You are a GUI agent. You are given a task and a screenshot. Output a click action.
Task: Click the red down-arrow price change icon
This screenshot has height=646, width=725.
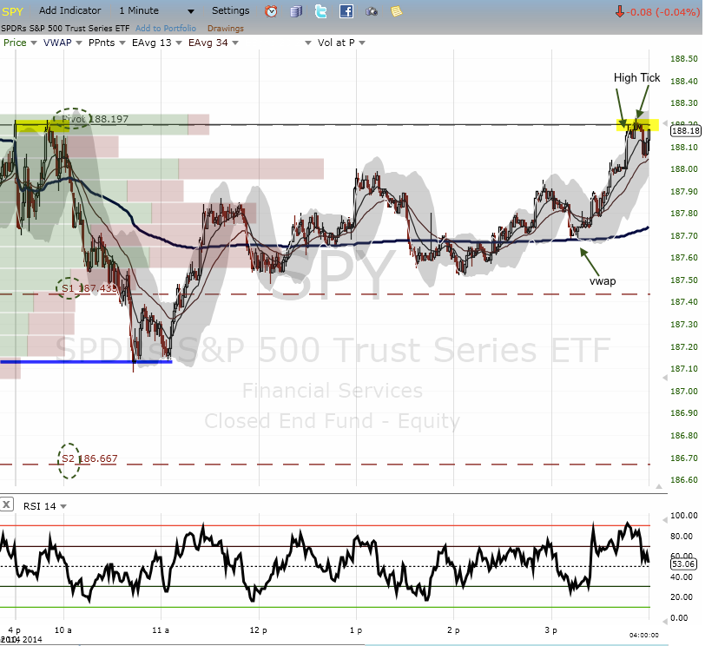(620, 12)
